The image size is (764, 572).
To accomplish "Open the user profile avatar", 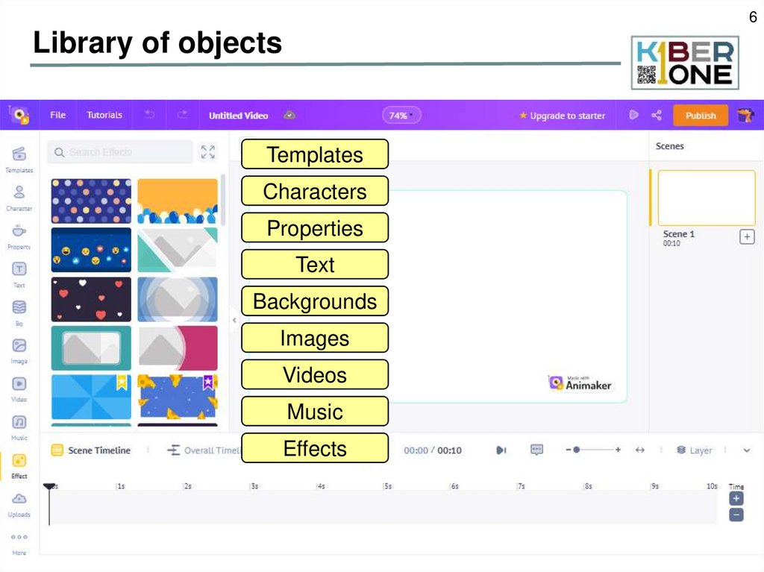I will click(x=745, y=116).
